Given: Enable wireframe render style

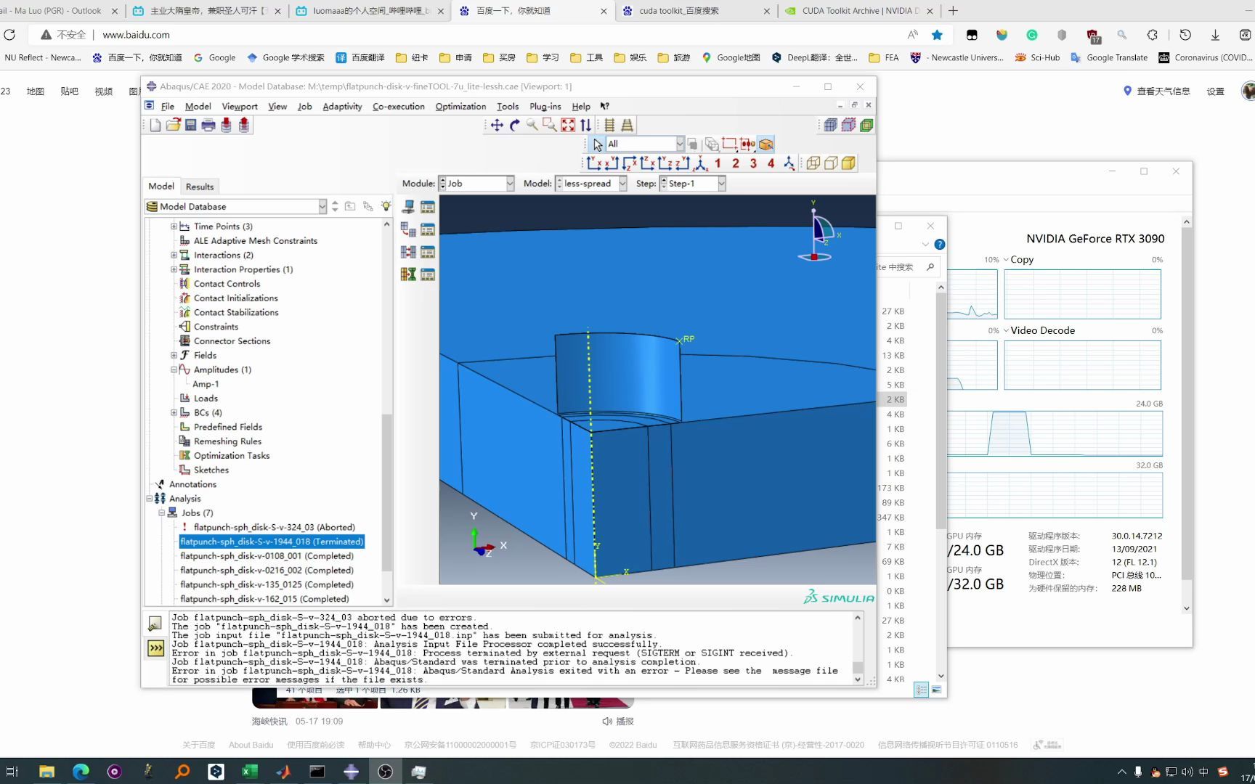Looking at the screenshot, I should click(x=813, y=163).
